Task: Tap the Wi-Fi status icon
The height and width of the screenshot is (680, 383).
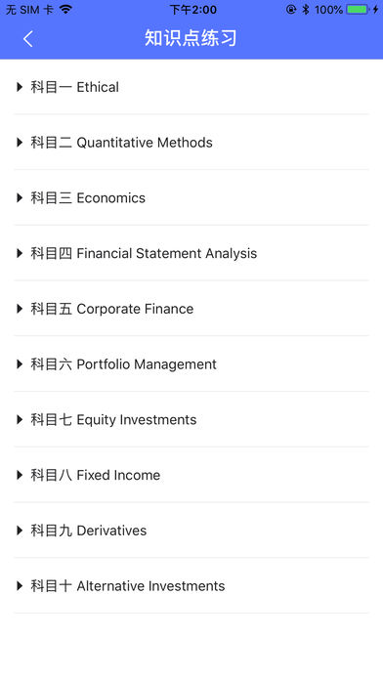Action: pyautogui.click(x=65, y=9)
